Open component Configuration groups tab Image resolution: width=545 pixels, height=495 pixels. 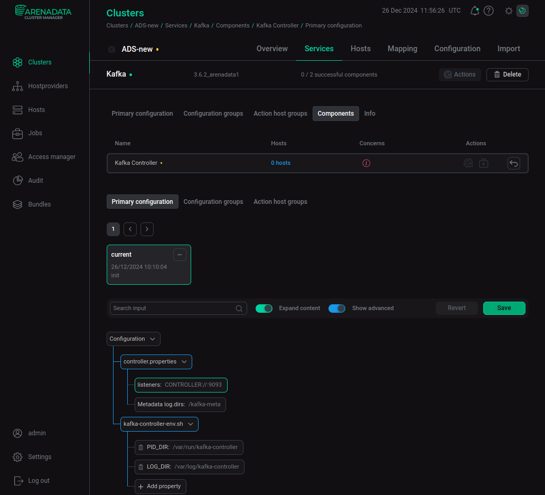pos(213,202)
